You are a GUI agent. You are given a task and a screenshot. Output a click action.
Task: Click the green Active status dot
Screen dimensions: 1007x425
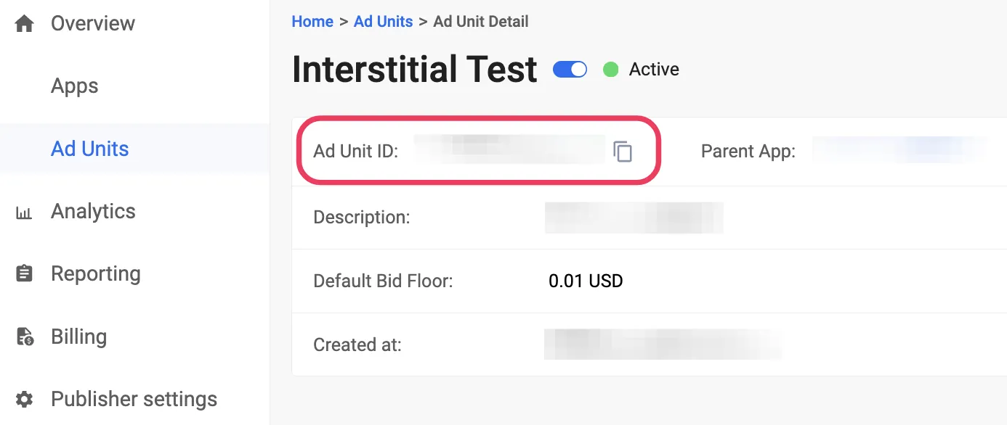coord(610,69)
